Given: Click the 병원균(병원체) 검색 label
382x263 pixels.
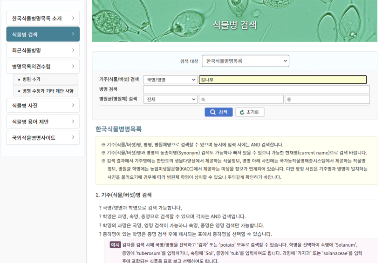Looking at the screenshot, I should pyautogui.click(x=118, y=99).
